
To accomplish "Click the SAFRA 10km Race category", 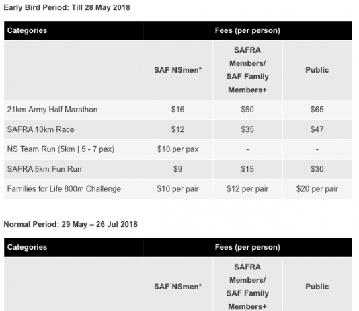I will click(40, 129).
